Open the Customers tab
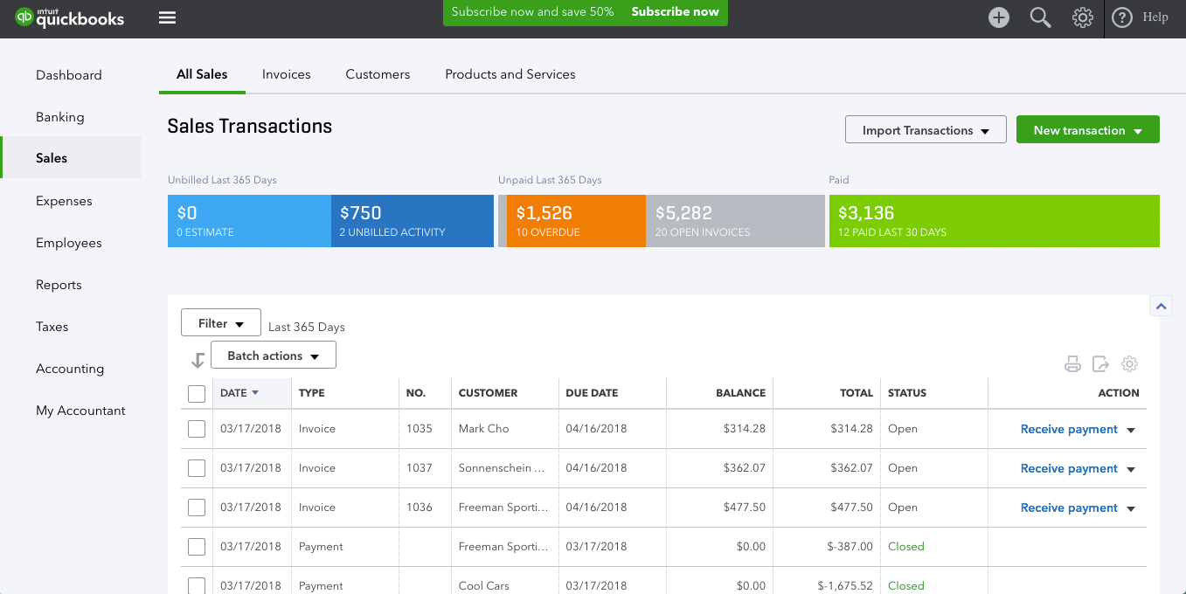Image resolution: width=1186 pixels, height=594 pixels. coord(378,74)
